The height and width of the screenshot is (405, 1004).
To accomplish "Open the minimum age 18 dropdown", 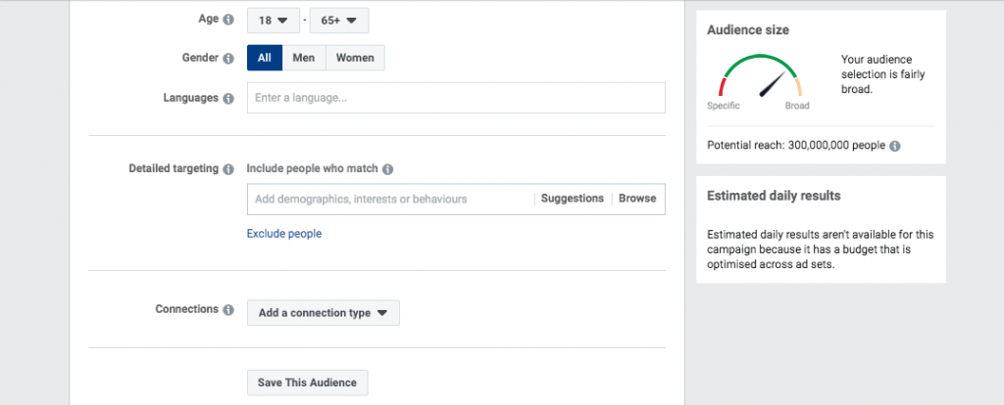I will (x=274, y=21).
